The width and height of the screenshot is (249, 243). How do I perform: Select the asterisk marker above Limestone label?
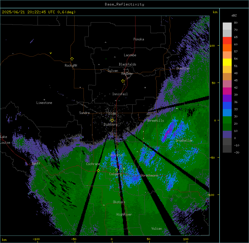[x=44, y=100]
